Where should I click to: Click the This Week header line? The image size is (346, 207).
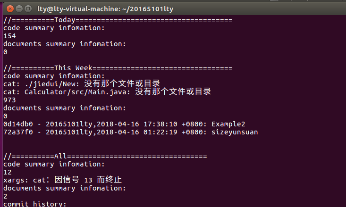[x=118, y=68]
